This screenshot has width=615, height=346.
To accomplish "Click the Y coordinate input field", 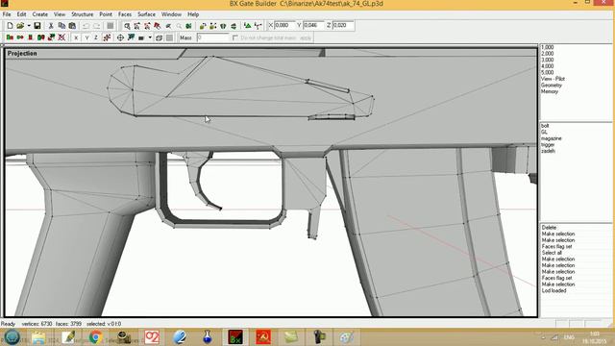I will coord(314,25).
